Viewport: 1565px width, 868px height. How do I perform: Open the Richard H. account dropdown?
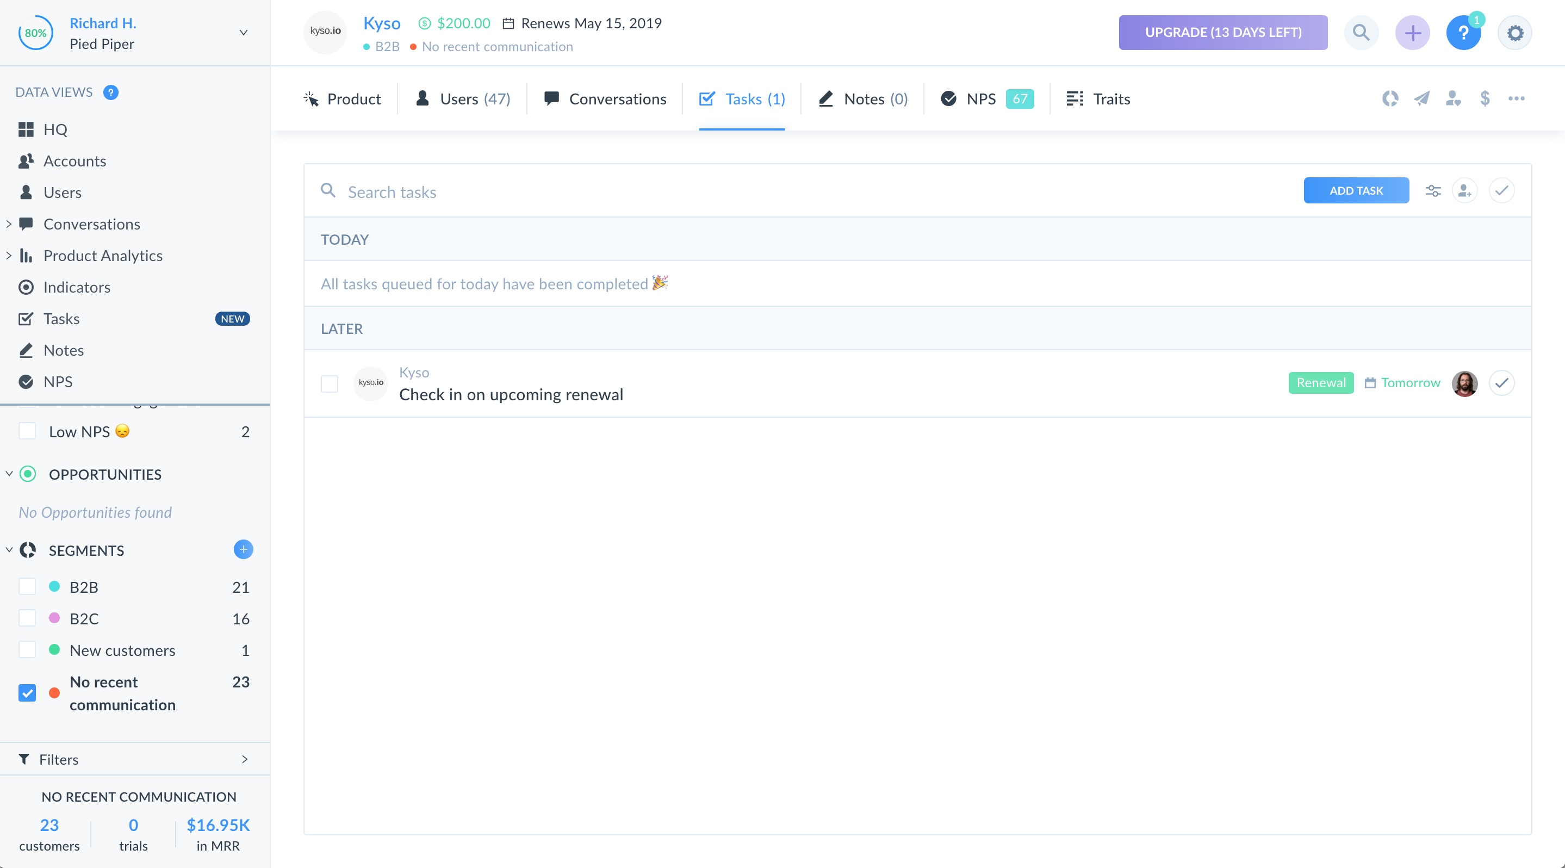point(243,33)
